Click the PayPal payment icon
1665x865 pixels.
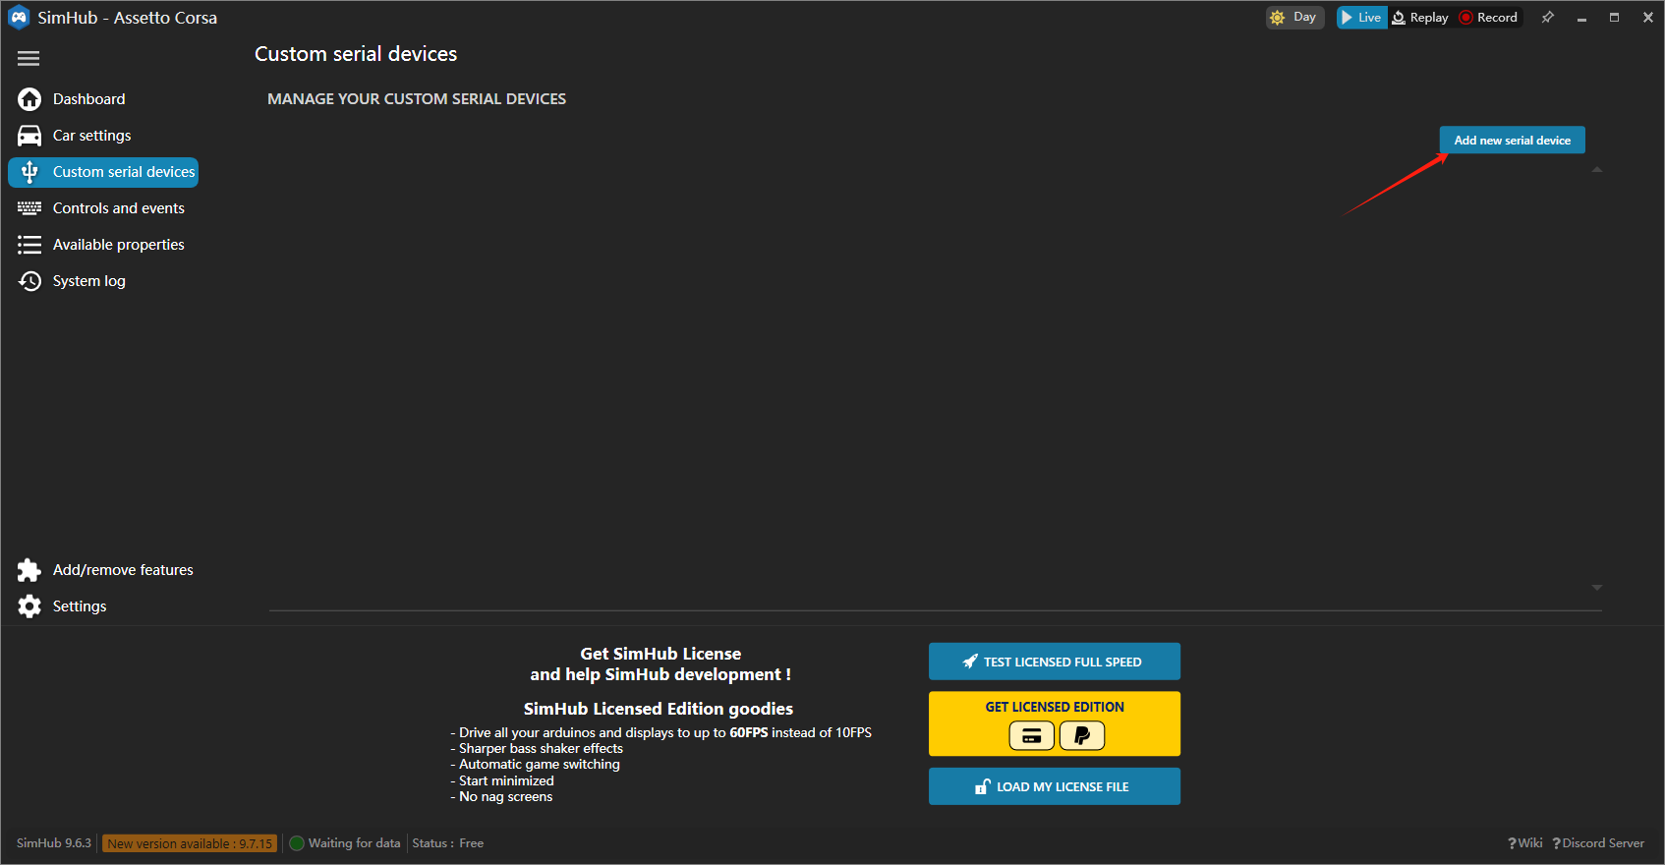point(1082,735)
